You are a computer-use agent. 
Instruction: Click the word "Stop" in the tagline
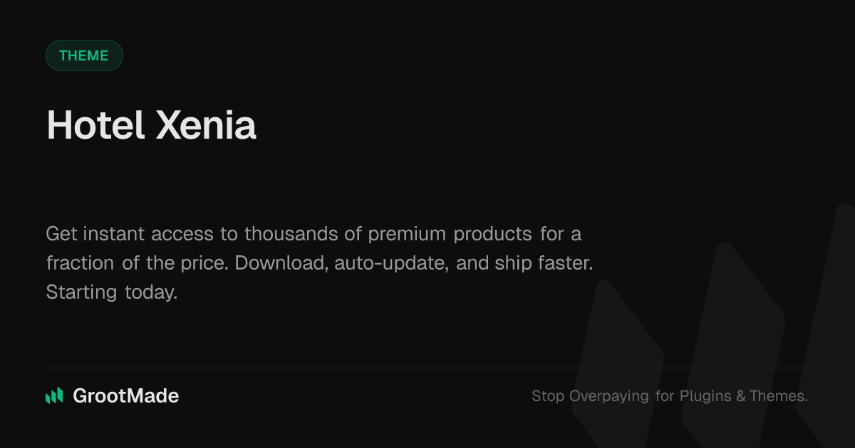click(548, 396)
